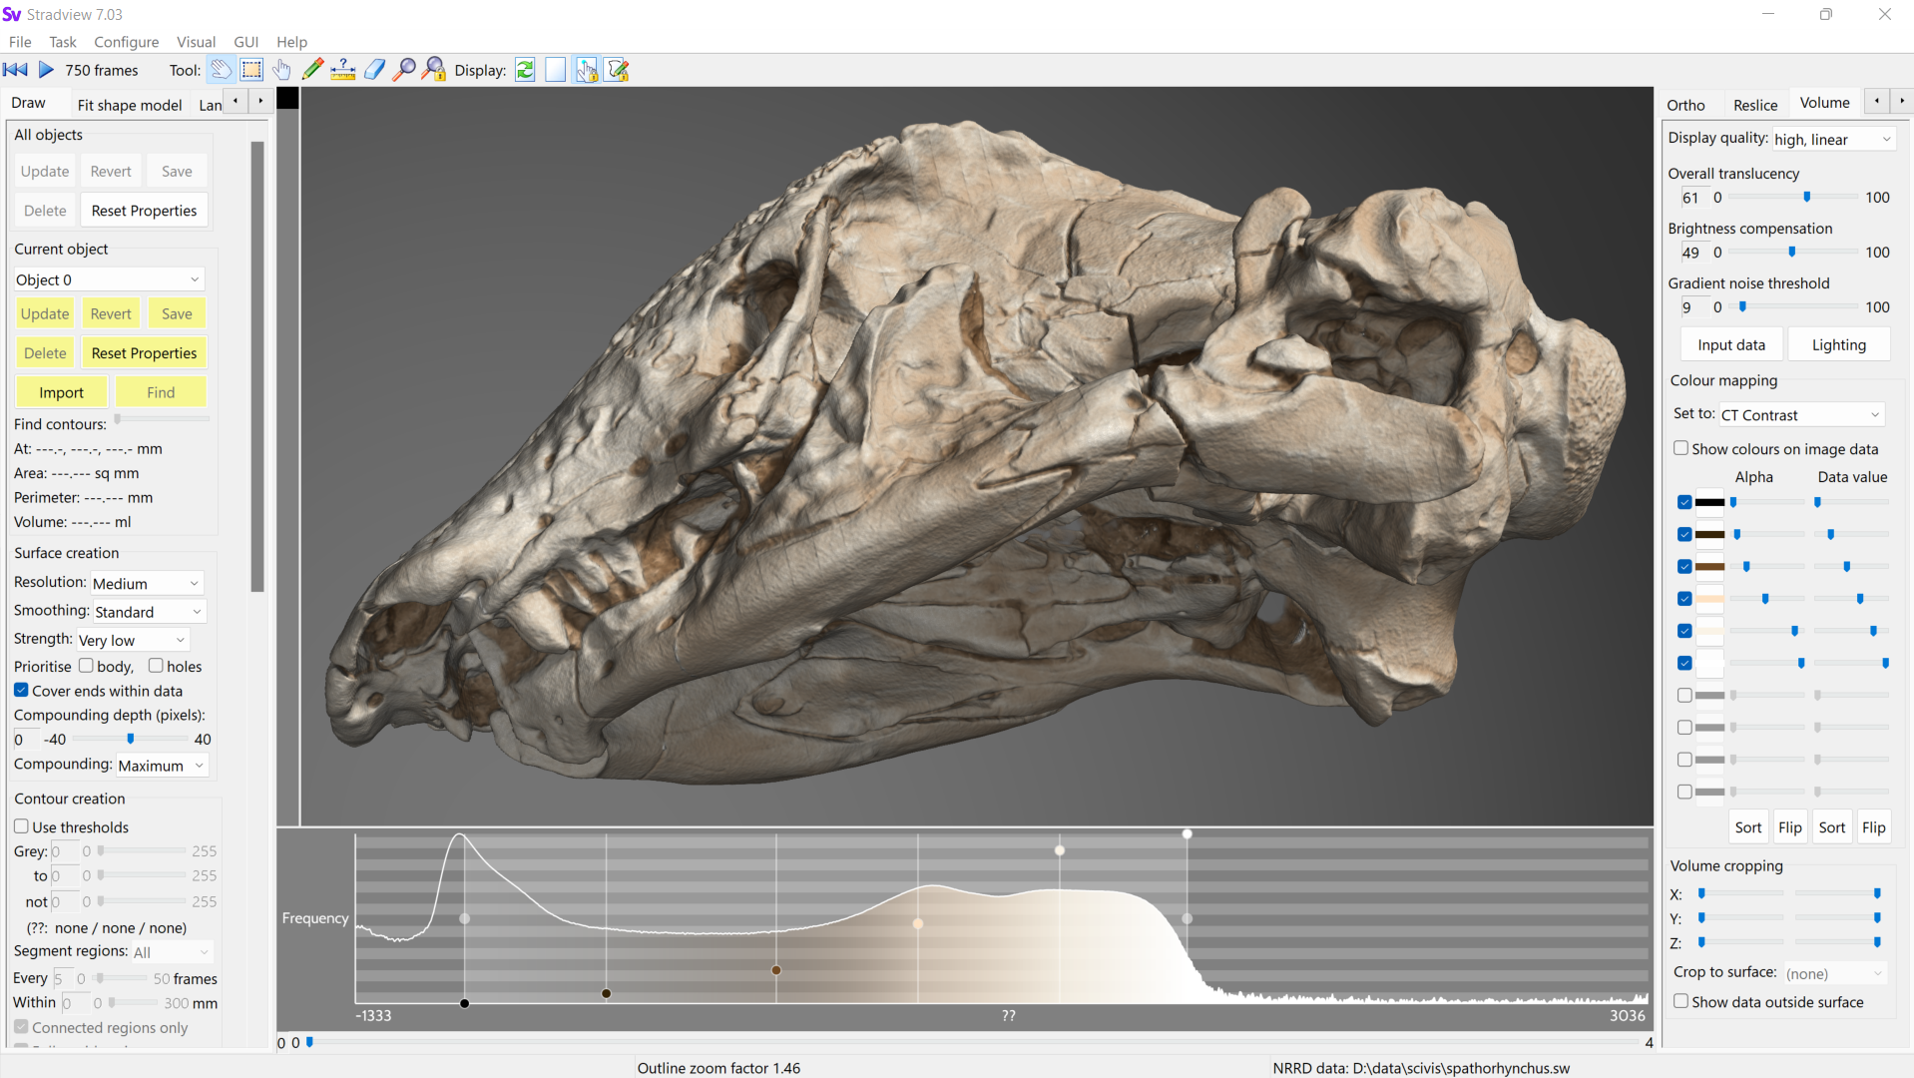
Task: Click the Compounding depth slider handle
Action: point(131,740)
